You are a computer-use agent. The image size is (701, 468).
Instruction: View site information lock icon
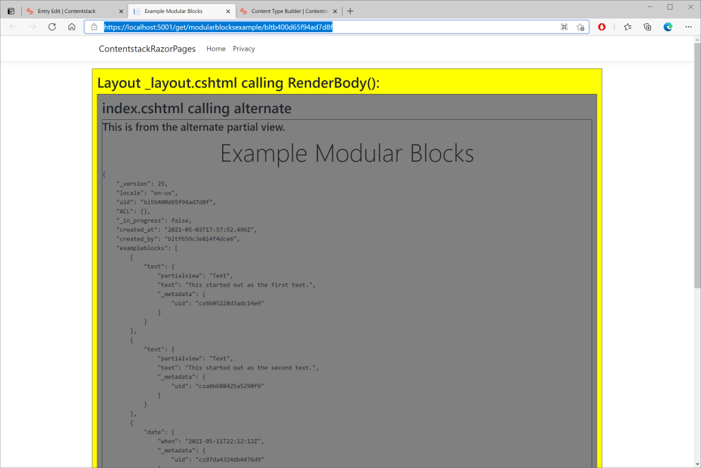click(95, 27)
